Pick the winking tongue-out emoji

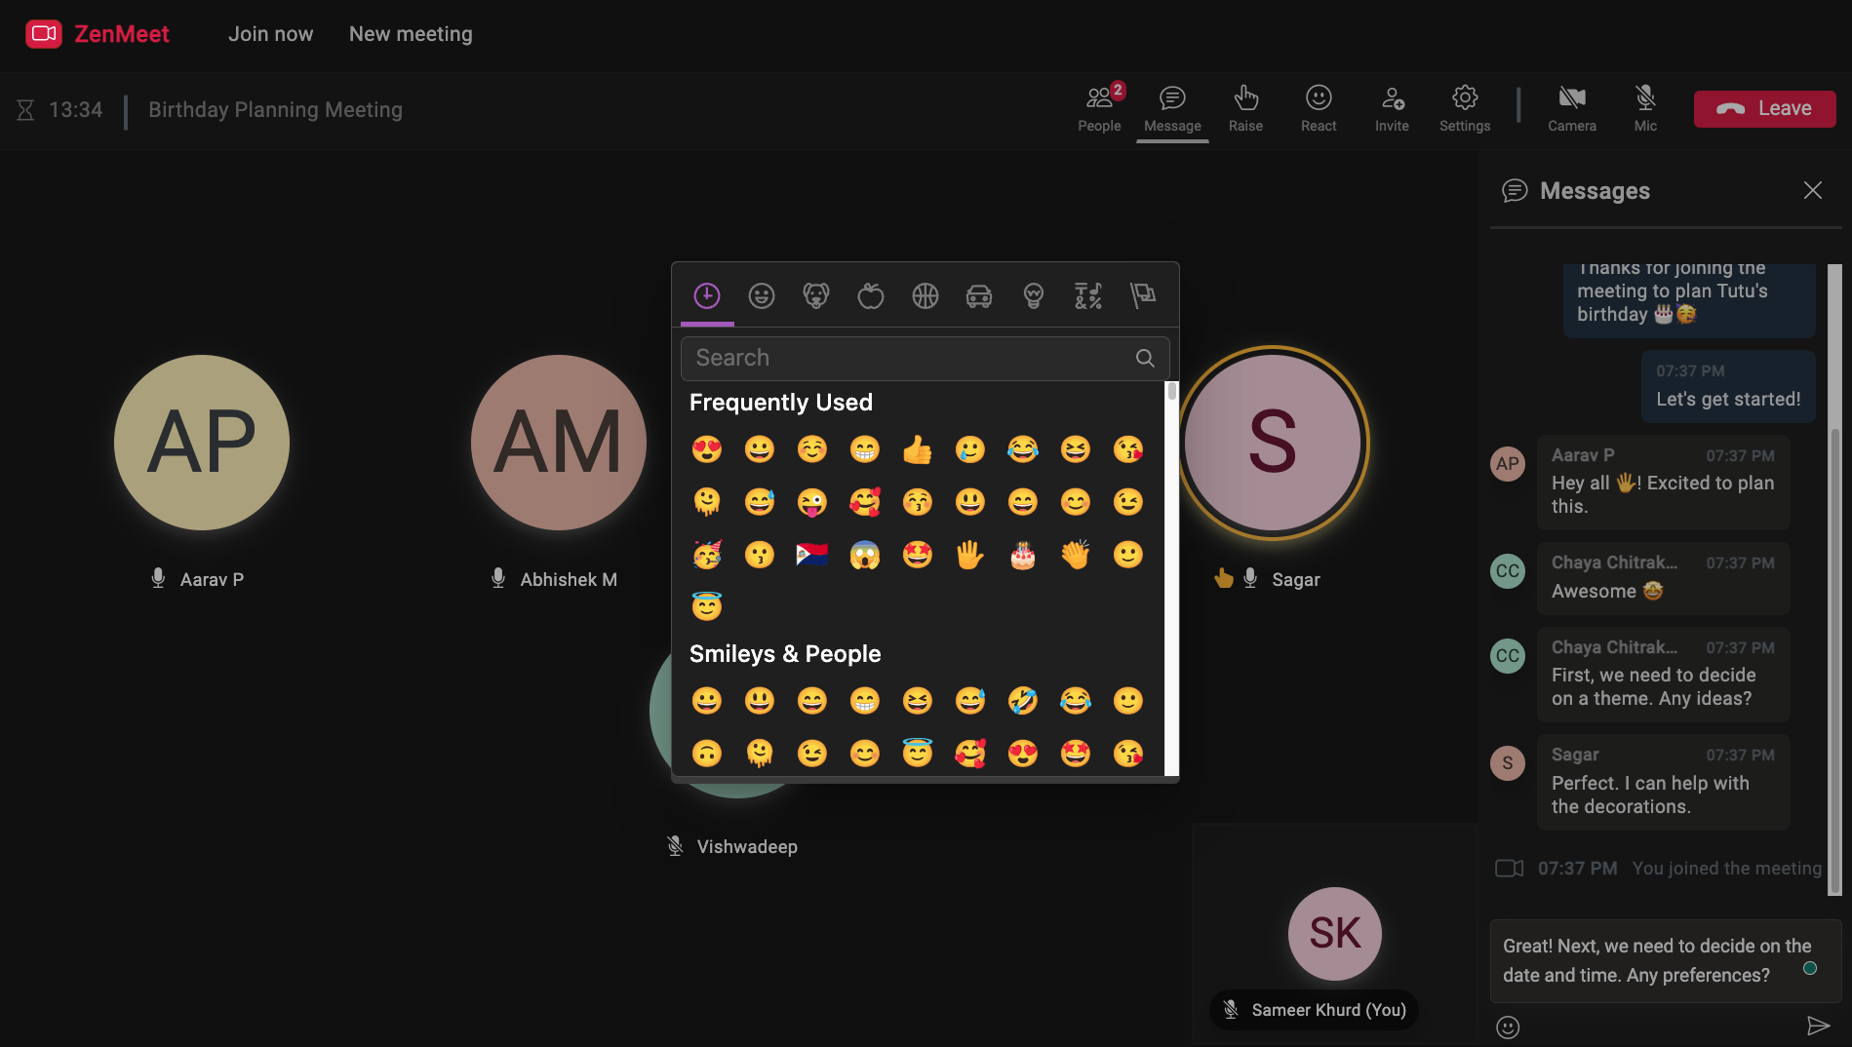812,502
